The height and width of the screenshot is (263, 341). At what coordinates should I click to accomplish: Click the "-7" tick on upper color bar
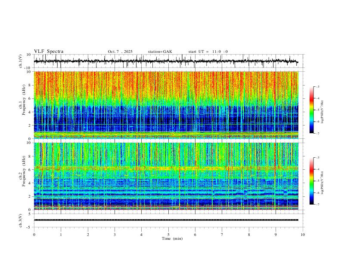click(317, 133)
